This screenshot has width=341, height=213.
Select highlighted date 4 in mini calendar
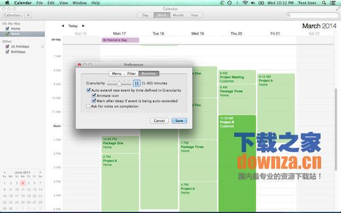[23, 183]
